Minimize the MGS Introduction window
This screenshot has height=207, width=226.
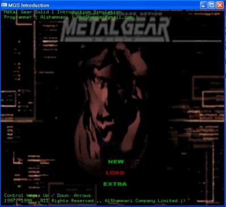click(x=203, y=5)
